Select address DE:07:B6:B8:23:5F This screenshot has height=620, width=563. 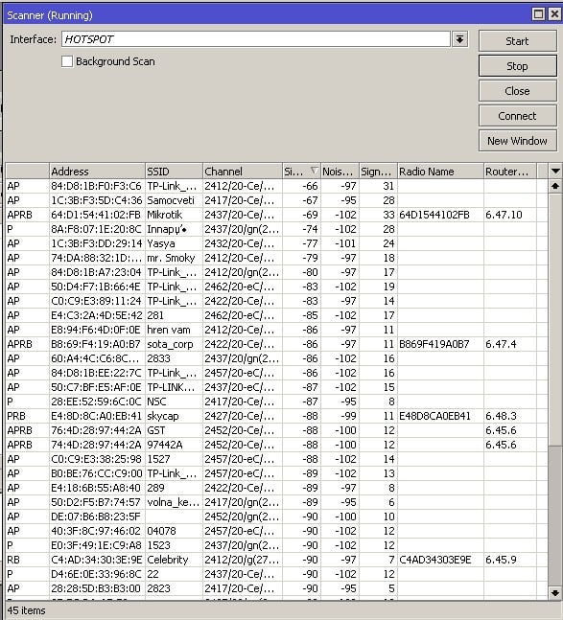96,517
